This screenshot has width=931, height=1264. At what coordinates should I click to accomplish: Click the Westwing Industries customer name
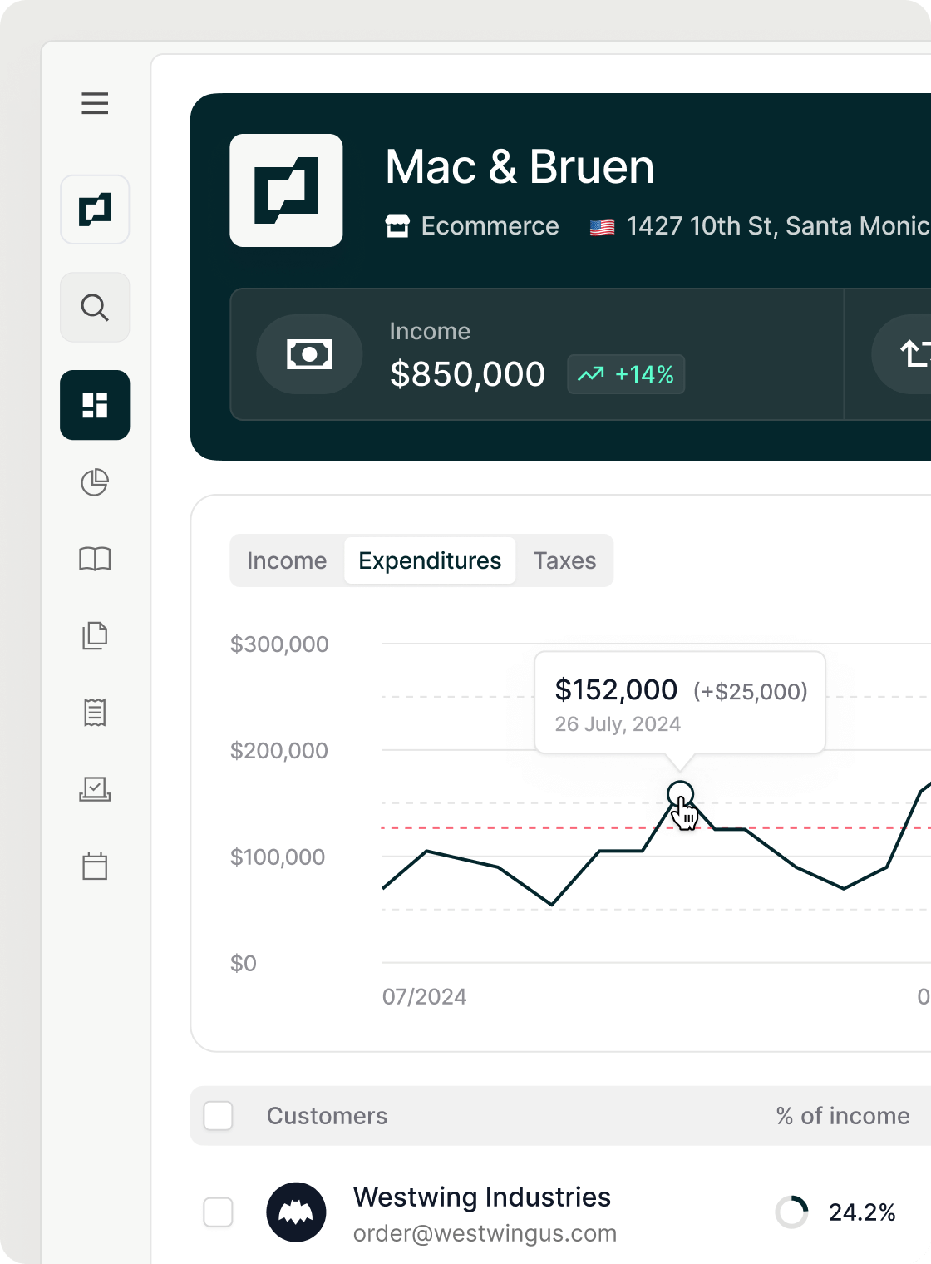tap(481, 1197)
